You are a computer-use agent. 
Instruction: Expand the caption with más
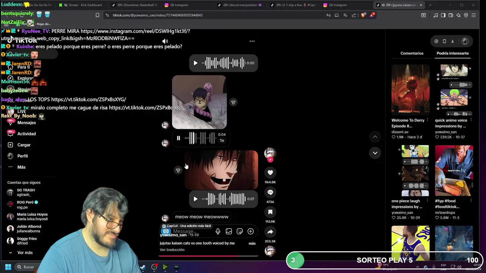pos(252,243)
